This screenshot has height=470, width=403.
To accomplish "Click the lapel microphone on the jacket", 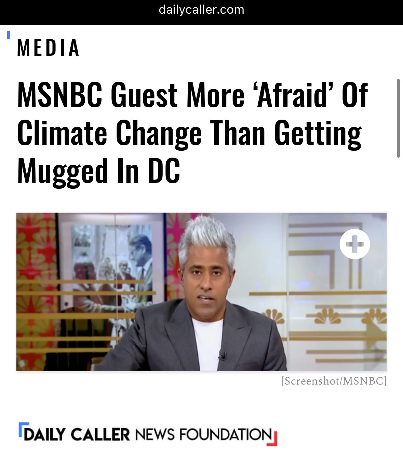I will (x=222, y=355).
